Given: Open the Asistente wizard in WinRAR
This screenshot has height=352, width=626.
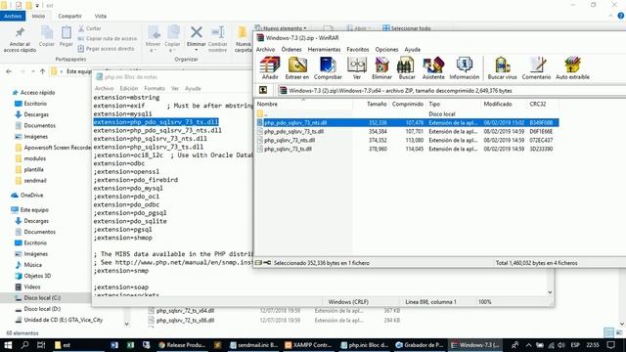Looking at the screenshot, I should point(433,67).
